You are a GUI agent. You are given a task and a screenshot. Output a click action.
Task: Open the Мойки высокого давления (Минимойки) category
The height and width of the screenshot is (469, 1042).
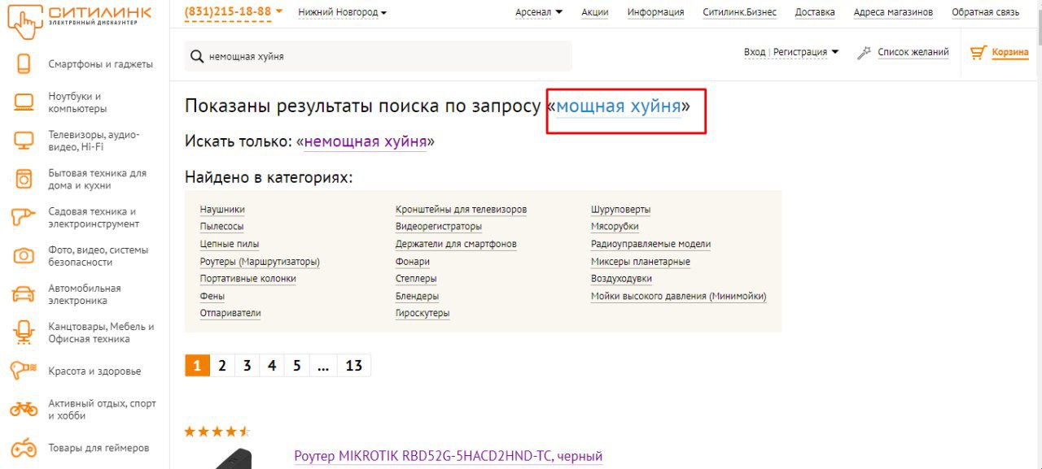(679, 296)
